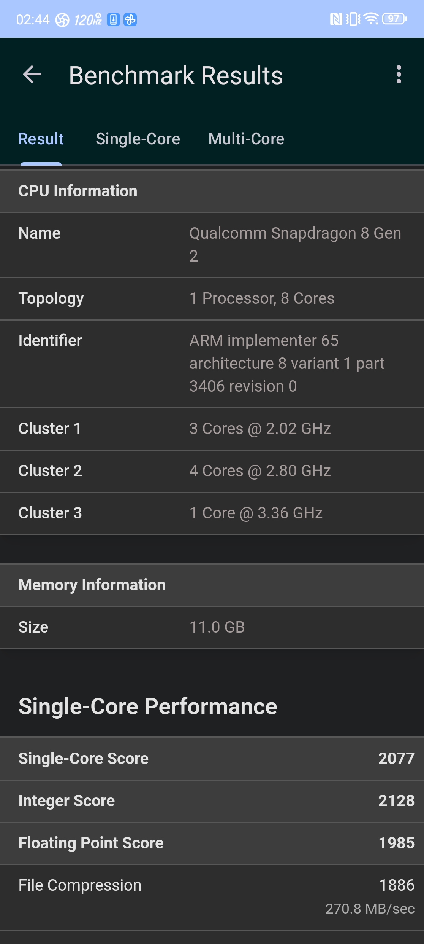
Task: Tap the ARM implementer identifier text
Action: tap(287, 364)
